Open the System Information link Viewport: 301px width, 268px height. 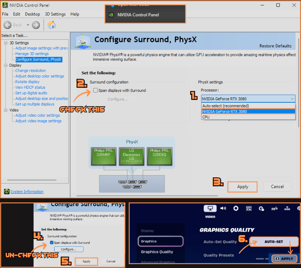point(27,191)
